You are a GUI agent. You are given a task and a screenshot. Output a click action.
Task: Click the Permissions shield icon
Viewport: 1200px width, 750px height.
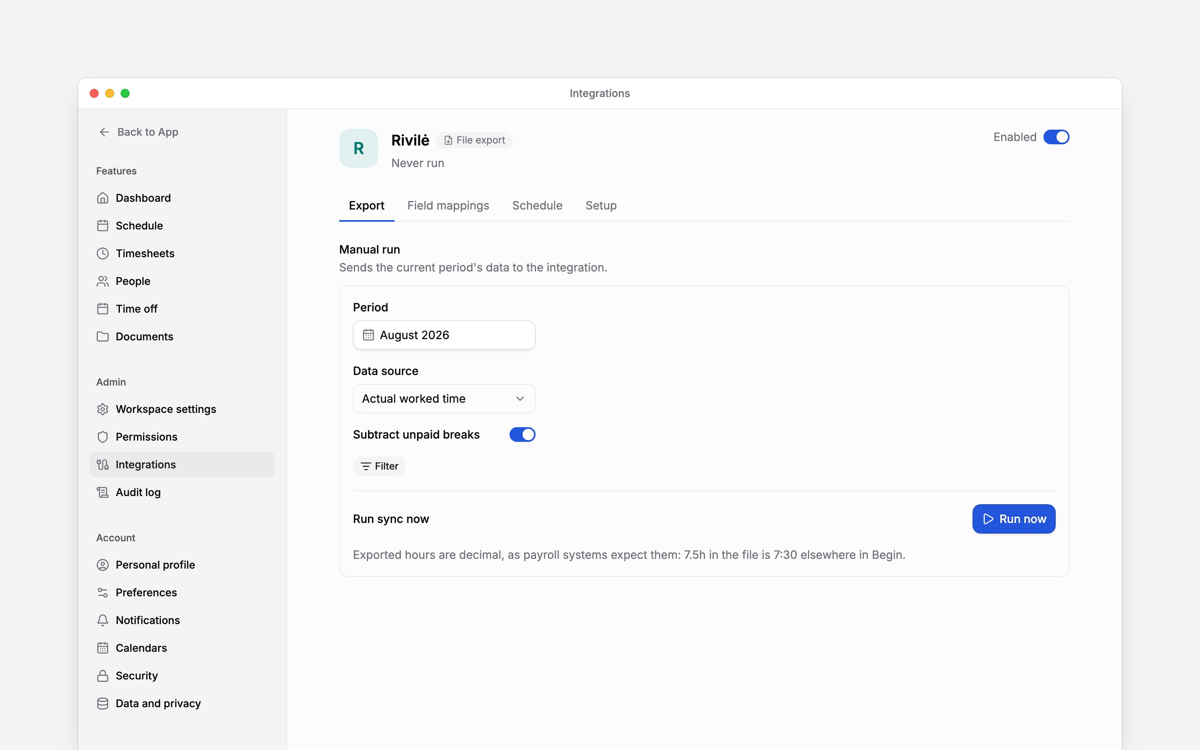(103, 437)
